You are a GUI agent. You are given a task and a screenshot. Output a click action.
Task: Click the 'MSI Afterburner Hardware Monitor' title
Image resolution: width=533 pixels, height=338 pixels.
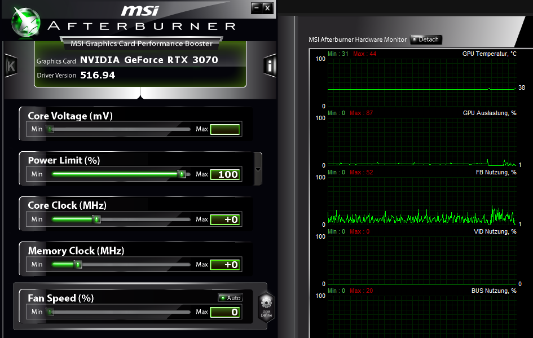[x=357, y=39]
